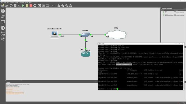This screenshot has width=186, height=104.
Task: Draw a rectangle annotation
Action: pos(47,5)
